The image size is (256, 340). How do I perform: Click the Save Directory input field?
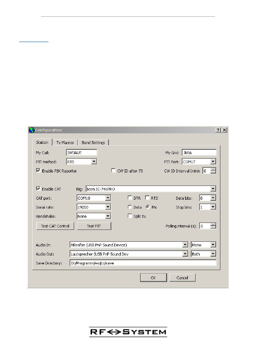[143, 263]
